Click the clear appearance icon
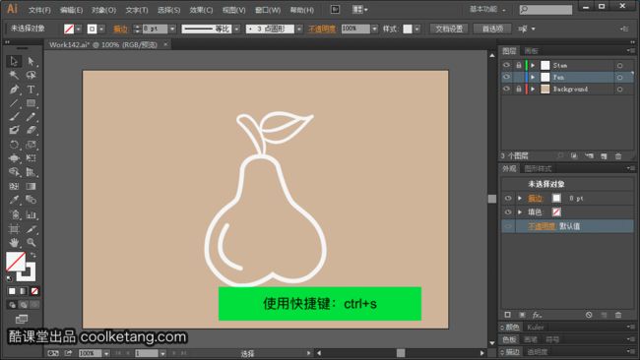The width and height of the screenshot is (640, 360). [589, 315]
